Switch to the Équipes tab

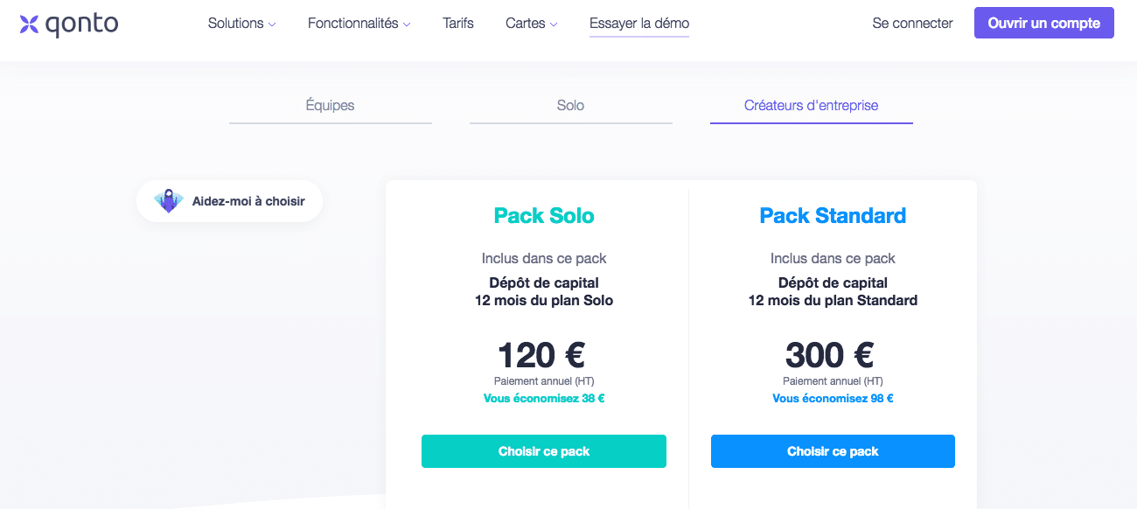tap(331, 106)
